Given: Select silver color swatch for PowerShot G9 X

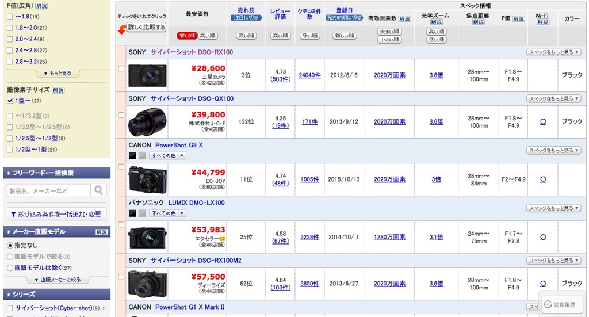Looking at the screenshot, I should pos(142,155).
